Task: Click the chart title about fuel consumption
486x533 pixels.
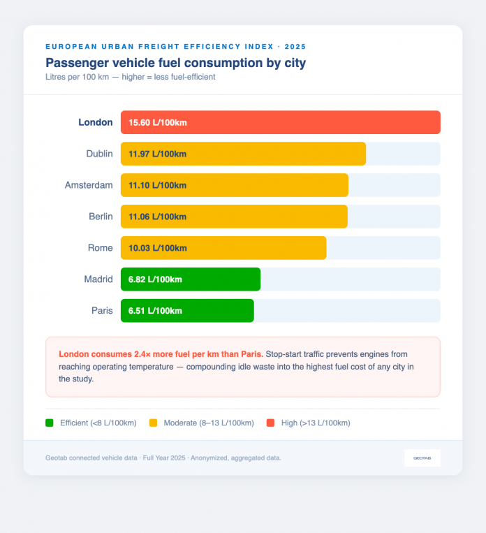Action: tap(176, 63)
